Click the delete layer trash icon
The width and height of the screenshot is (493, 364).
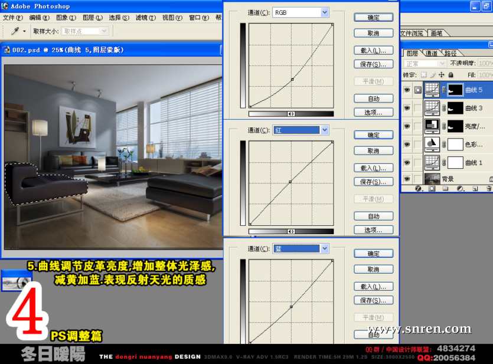[x=489, y=188]
